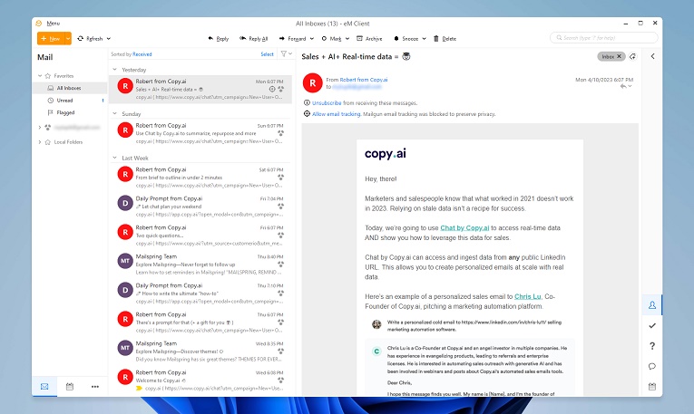Snooze the selected email
694x414 pixels.
(x=406, y=38)
